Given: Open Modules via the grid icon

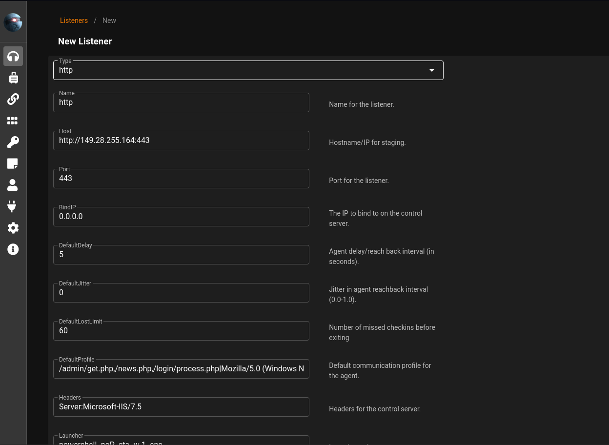Looking at the screenshot, I should tap(13, 121).
